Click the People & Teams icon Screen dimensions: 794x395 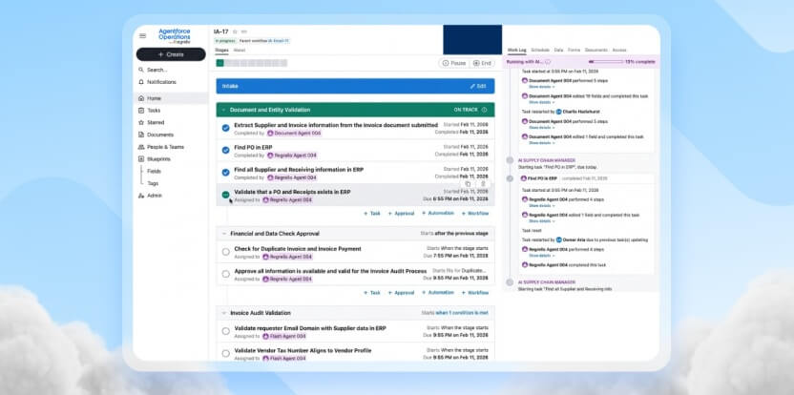tap(141, 147)
